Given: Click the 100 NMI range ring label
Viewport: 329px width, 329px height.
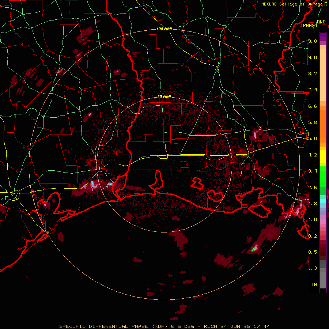Looking at the screenshot, I should 164,29.
